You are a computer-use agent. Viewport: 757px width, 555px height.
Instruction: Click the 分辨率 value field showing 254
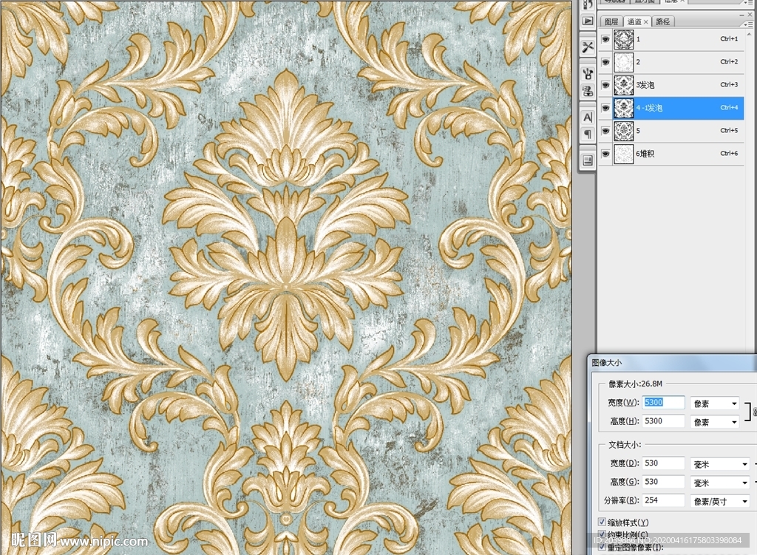tap(663, 500)
